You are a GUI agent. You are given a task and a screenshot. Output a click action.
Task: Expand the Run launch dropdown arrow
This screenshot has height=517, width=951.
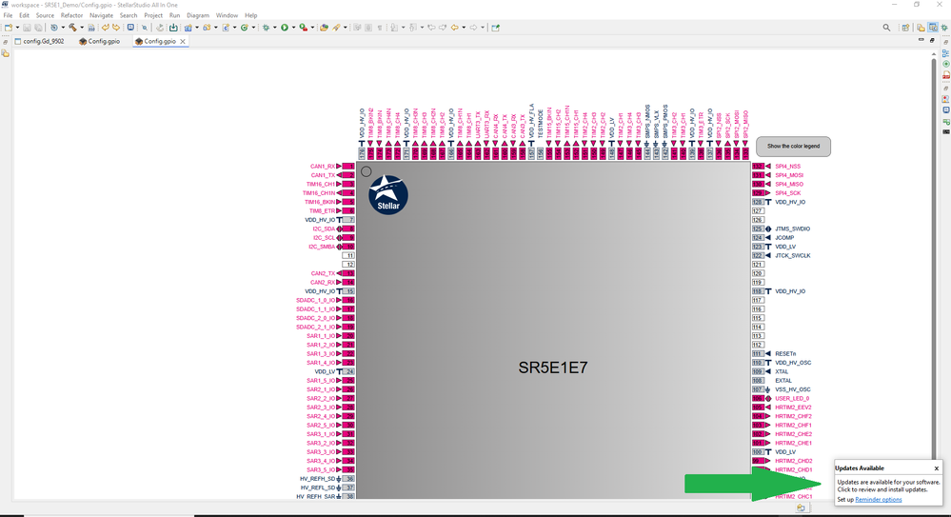coord(293,28)
